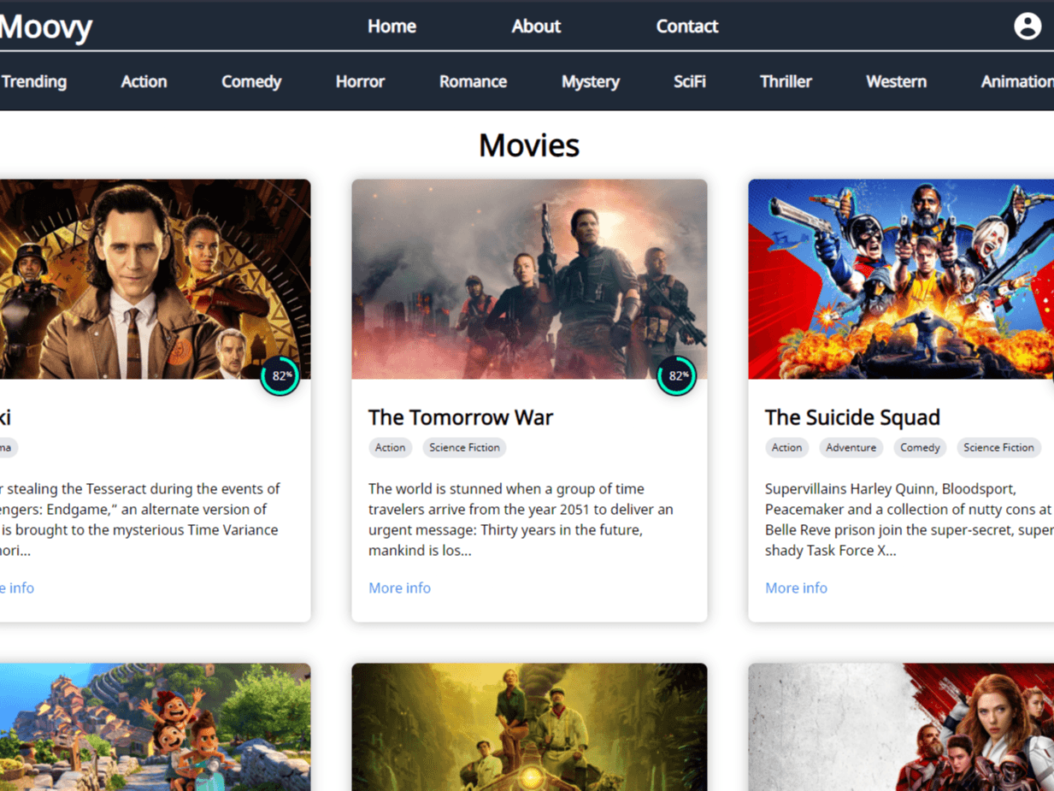Click The Tomorrow War poster image
Screen dimensions: 1054x791
point(529,279)
